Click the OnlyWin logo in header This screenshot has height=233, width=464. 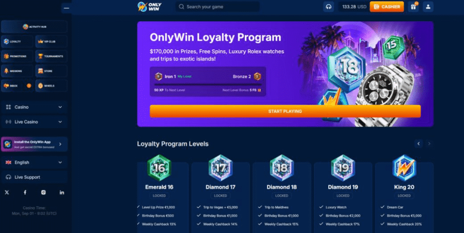150,6
